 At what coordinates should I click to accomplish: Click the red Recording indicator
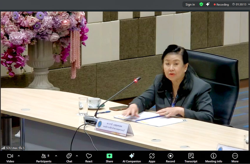click(221, 4)
